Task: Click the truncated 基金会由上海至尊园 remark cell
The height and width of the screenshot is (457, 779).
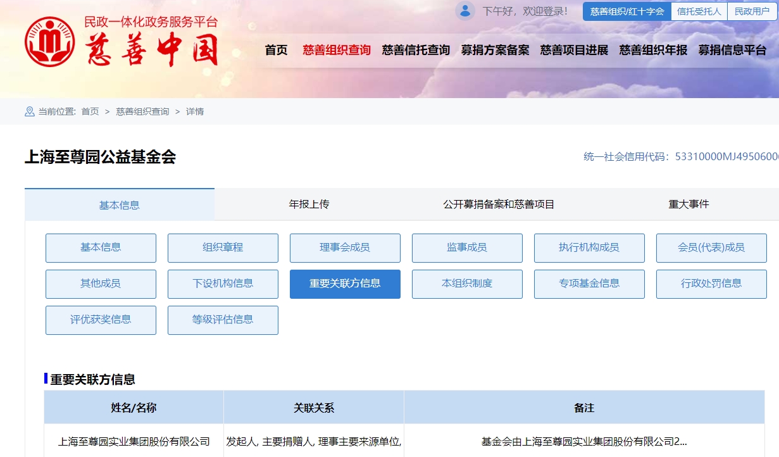Action: [584, 441]
